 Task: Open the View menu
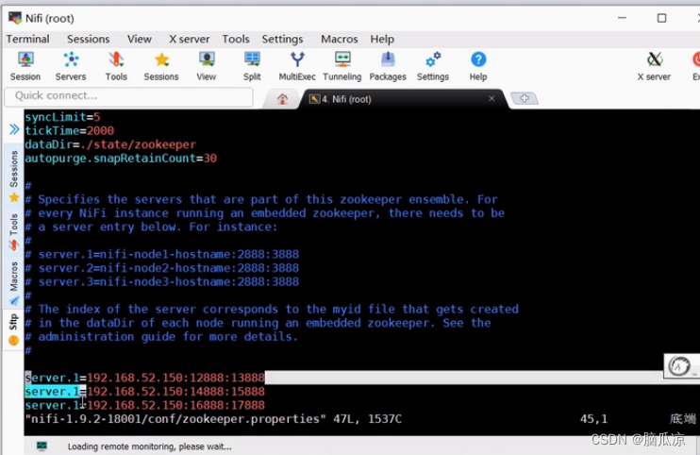pos(140,40)
